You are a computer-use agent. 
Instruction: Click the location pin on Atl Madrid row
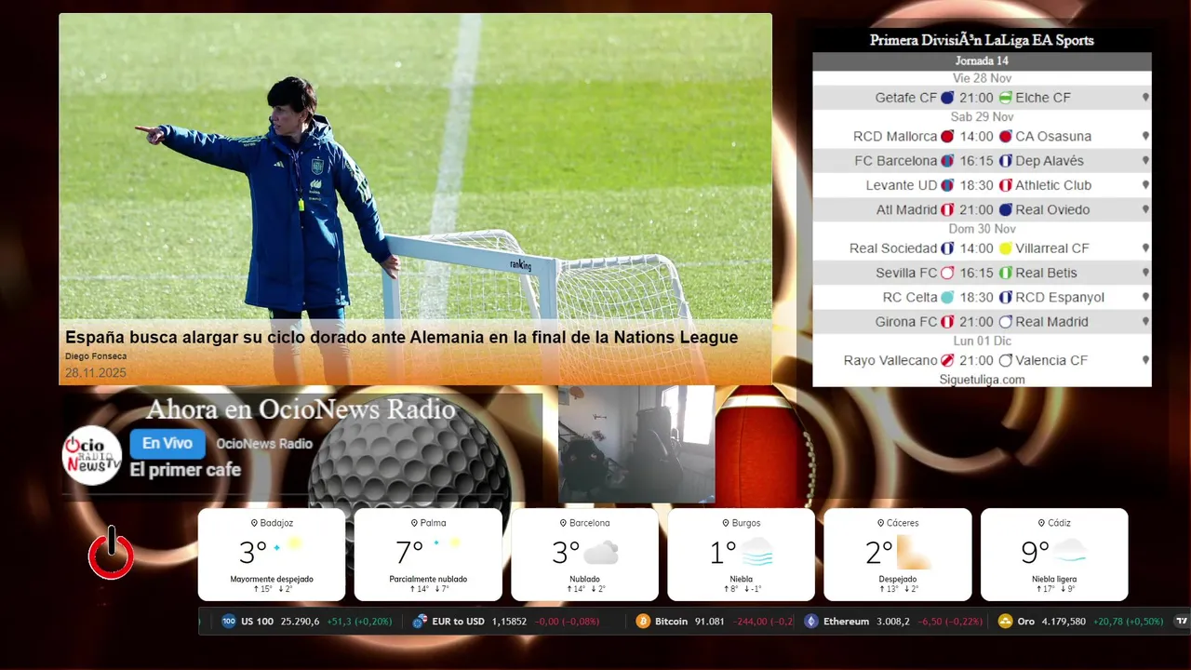pos(1145,209)
